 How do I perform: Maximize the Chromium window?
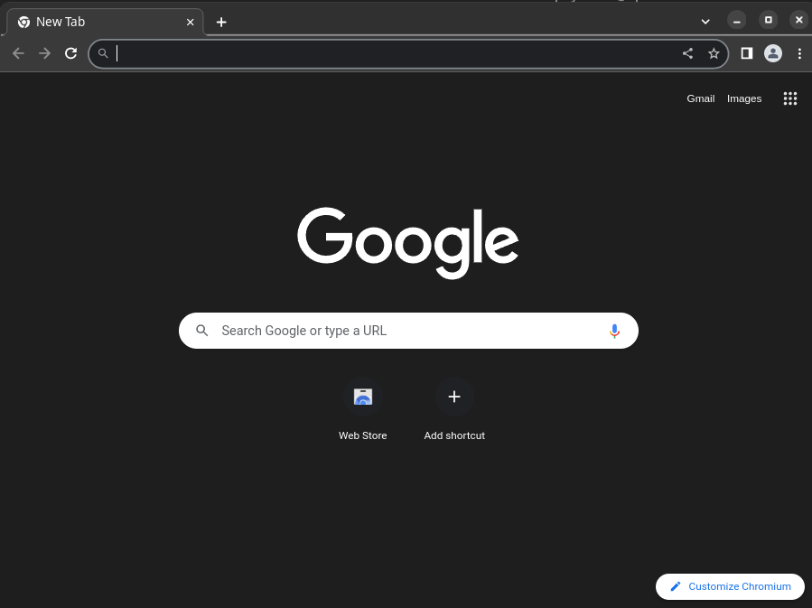(768, 20)
